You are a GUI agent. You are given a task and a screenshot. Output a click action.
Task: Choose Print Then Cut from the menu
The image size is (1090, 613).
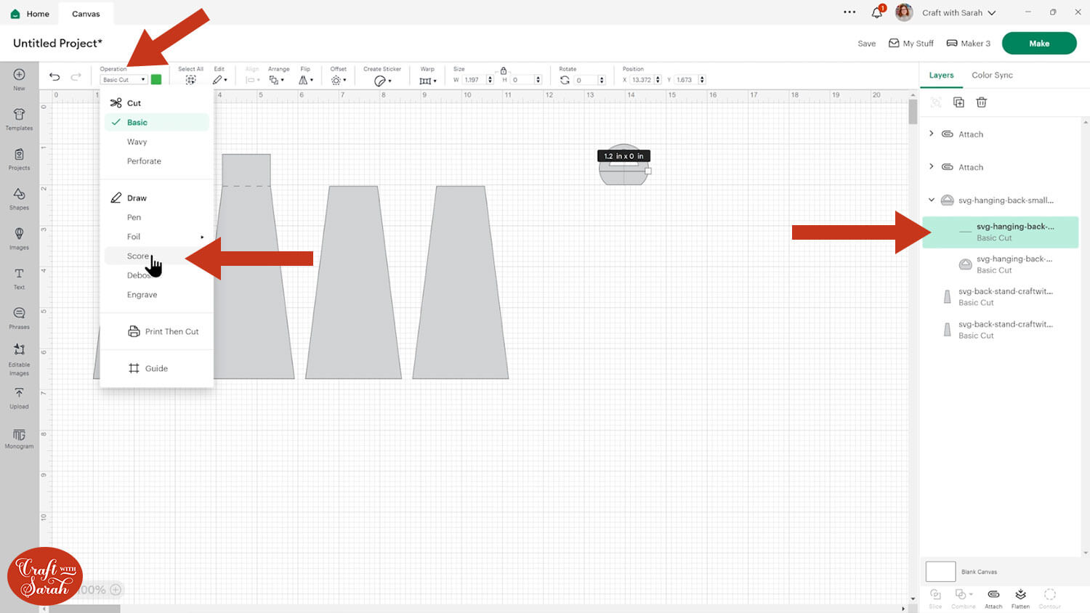pos(172,331)
